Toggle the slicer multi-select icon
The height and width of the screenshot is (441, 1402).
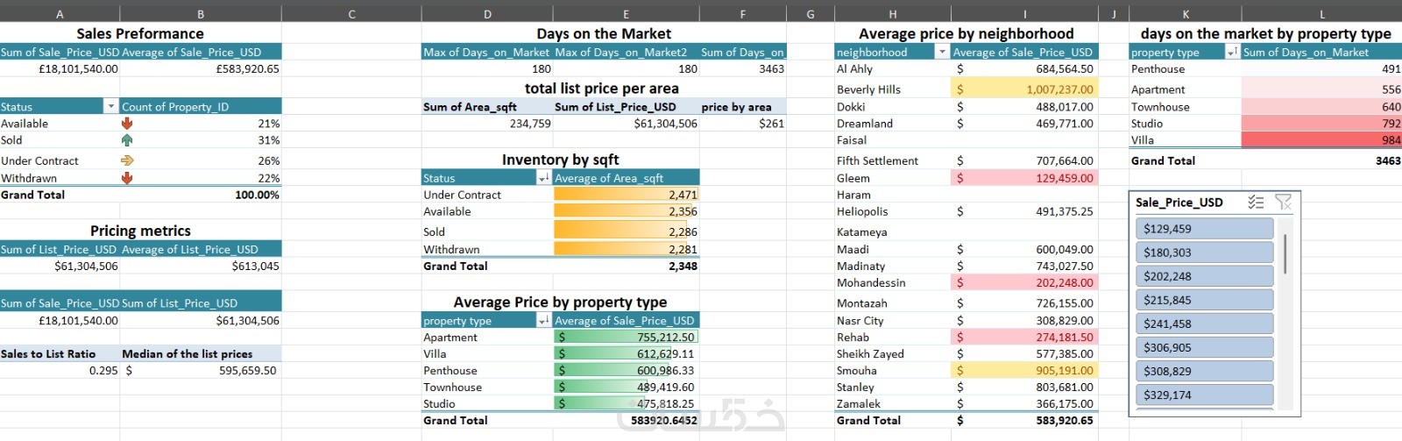pyautogui.click(x=1256, y=203)
